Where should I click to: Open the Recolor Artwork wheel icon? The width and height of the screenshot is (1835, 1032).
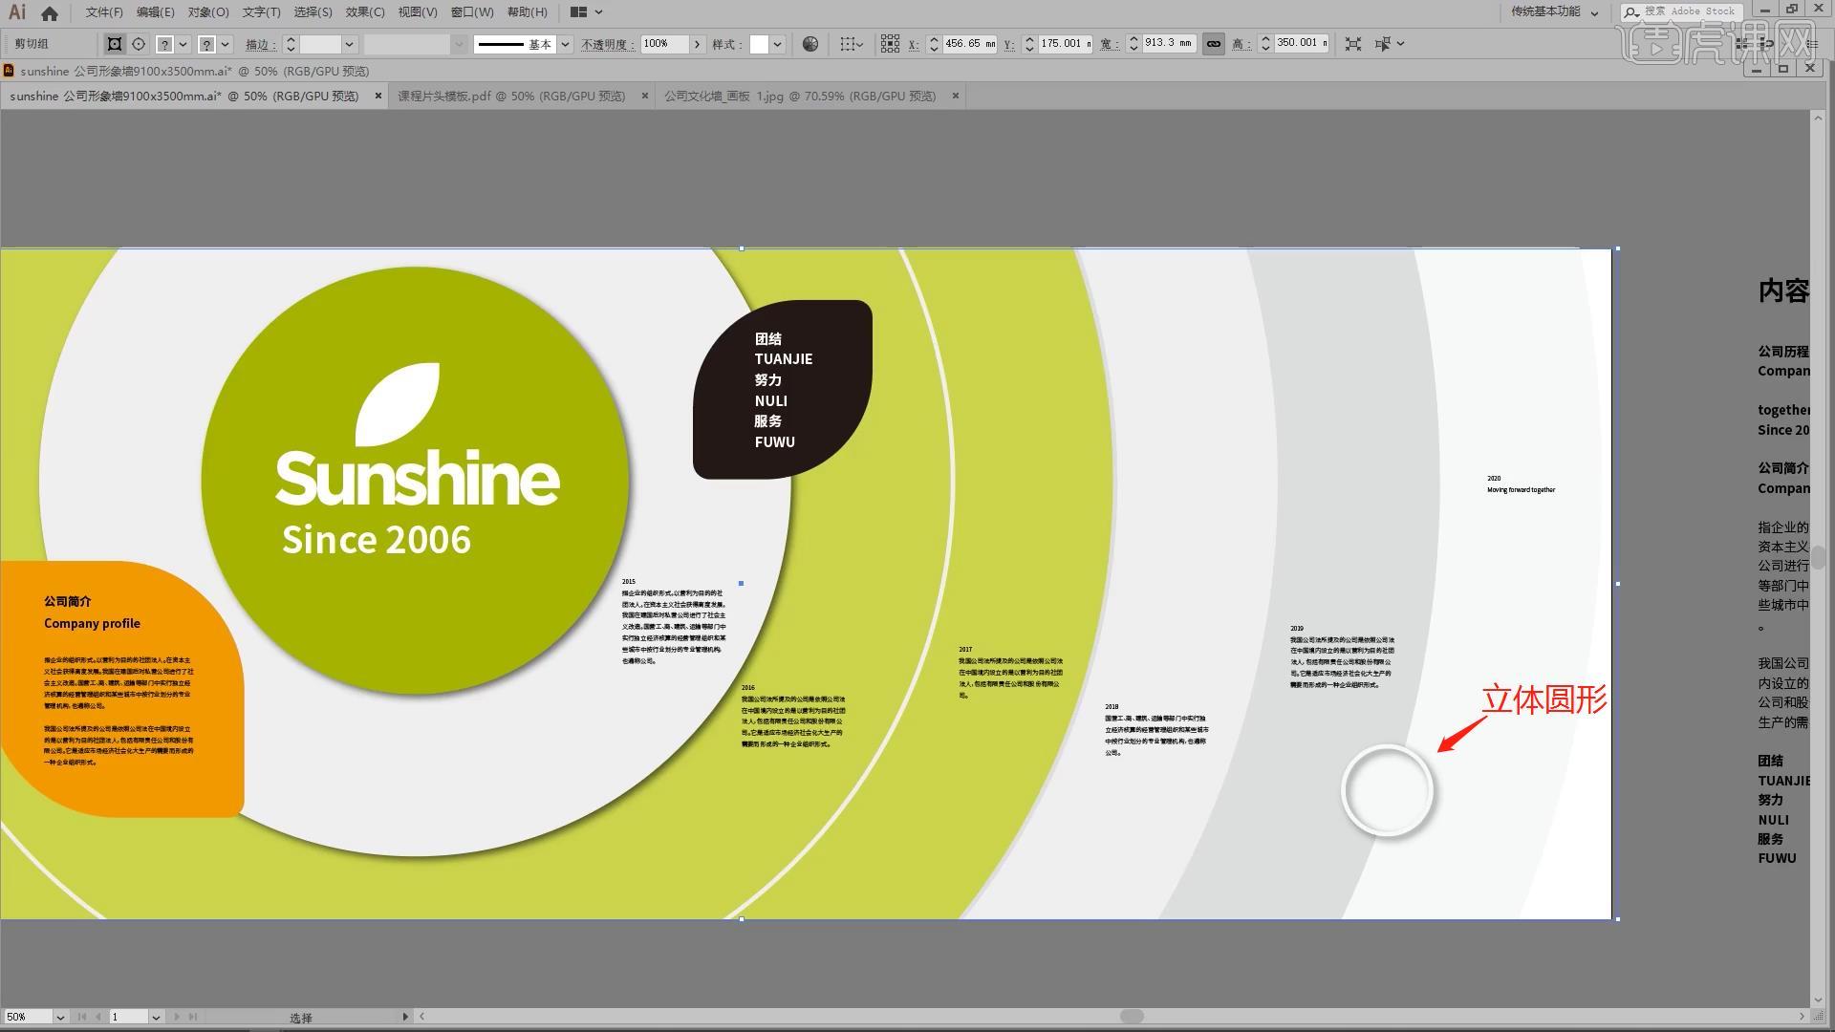[810, 44]
